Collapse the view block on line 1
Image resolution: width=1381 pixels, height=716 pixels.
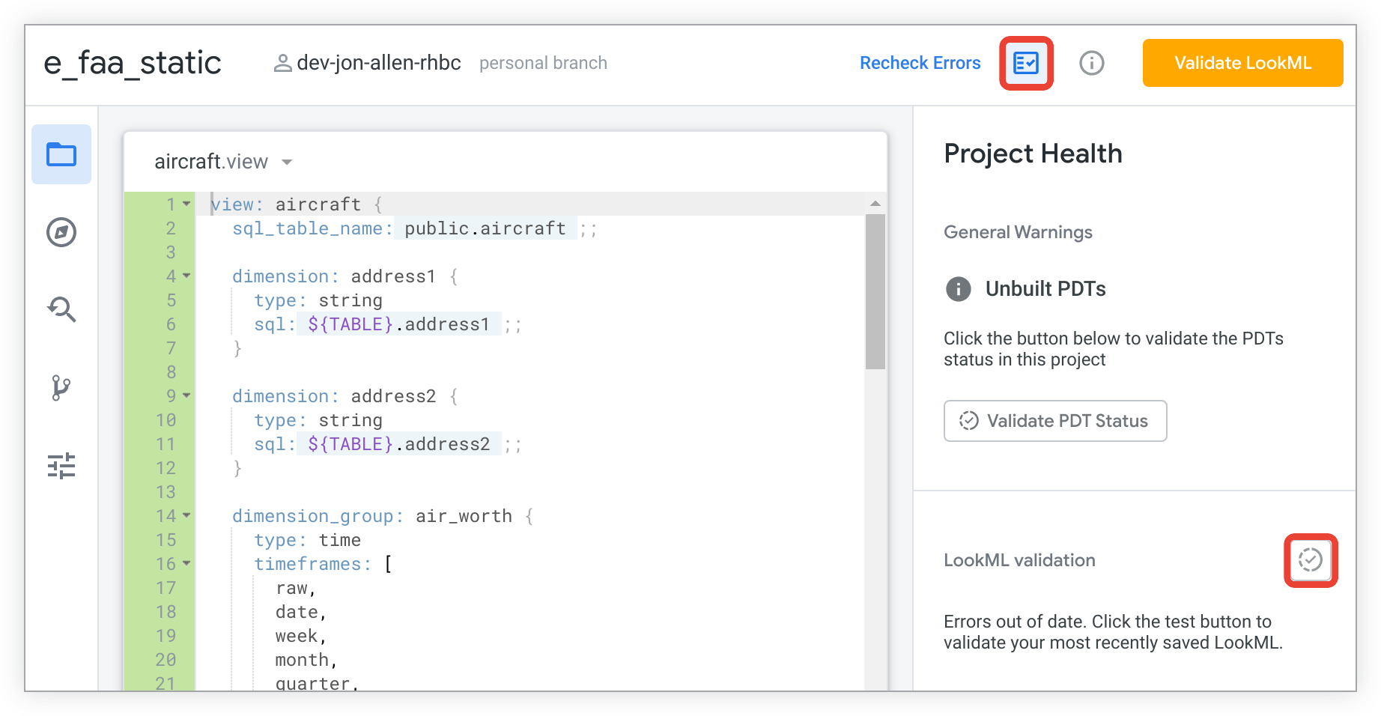click(186, 204)
